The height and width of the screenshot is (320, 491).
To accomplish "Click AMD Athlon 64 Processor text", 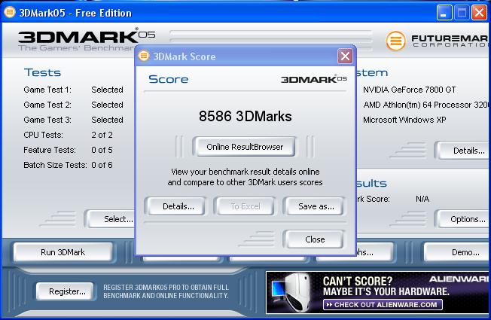I will click(x=426, y=105).
